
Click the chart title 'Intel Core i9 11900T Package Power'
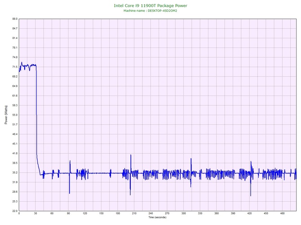tap(150, 5)
